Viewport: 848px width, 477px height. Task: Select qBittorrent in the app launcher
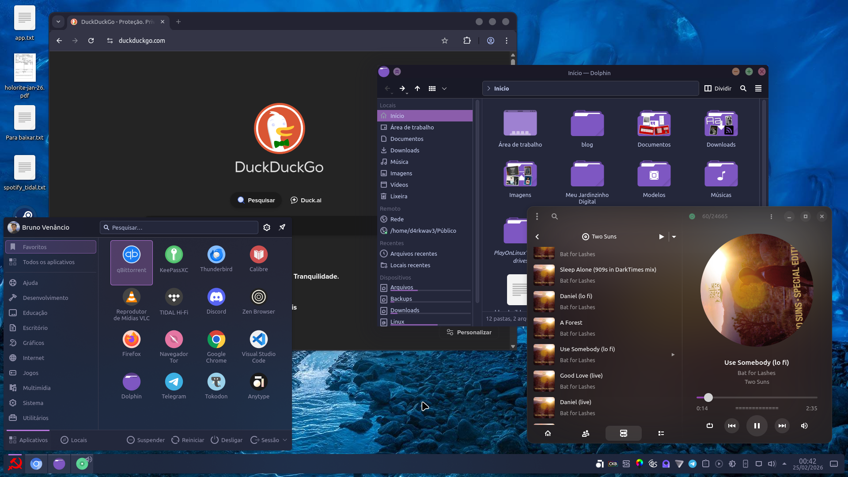[x=131, y=261]
